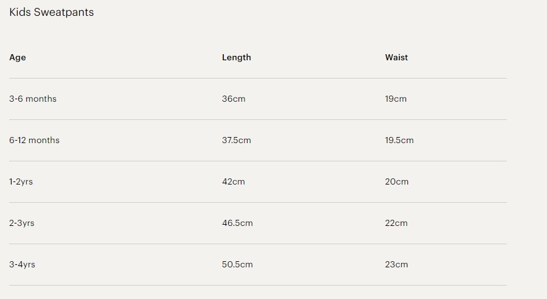The width and height of the screenshot is (547, 299).
Task: Click the 36cm length value
Action: tap(234, 99)
